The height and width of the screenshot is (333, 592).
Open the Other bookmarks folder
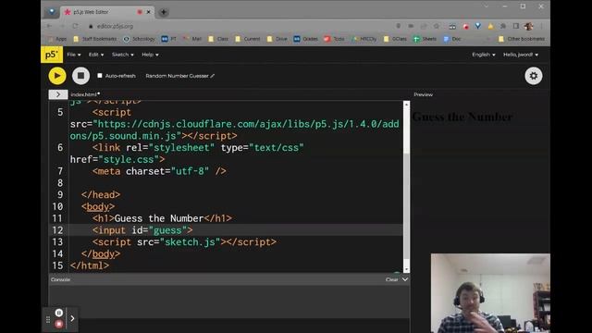click(x=522, y=39)
